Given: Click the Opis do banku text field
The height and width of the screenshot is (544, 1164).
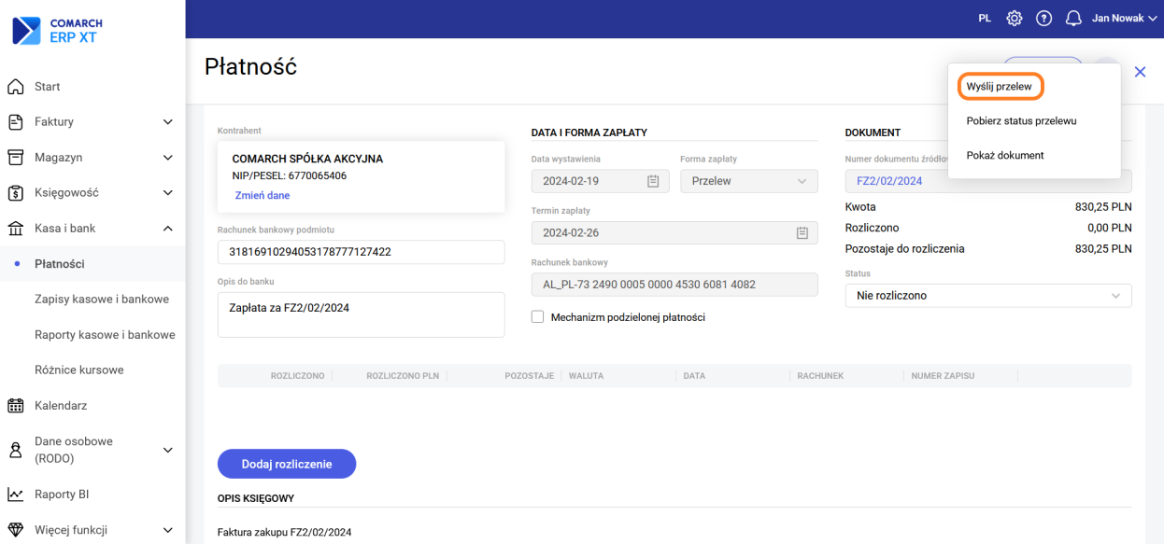Looking at the screenshot, I should pyautogui.click(x=361, y=314).
